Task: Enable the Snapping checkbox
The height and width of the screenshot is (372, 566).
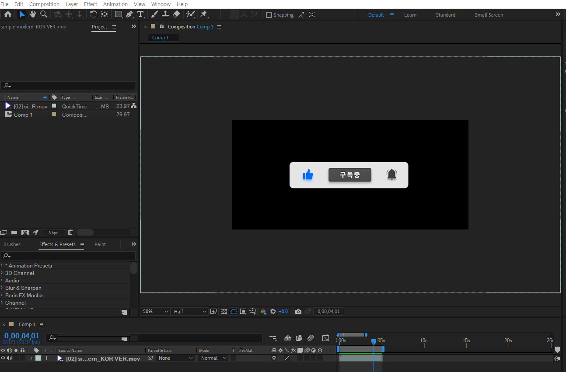Action: pos(269,15)
